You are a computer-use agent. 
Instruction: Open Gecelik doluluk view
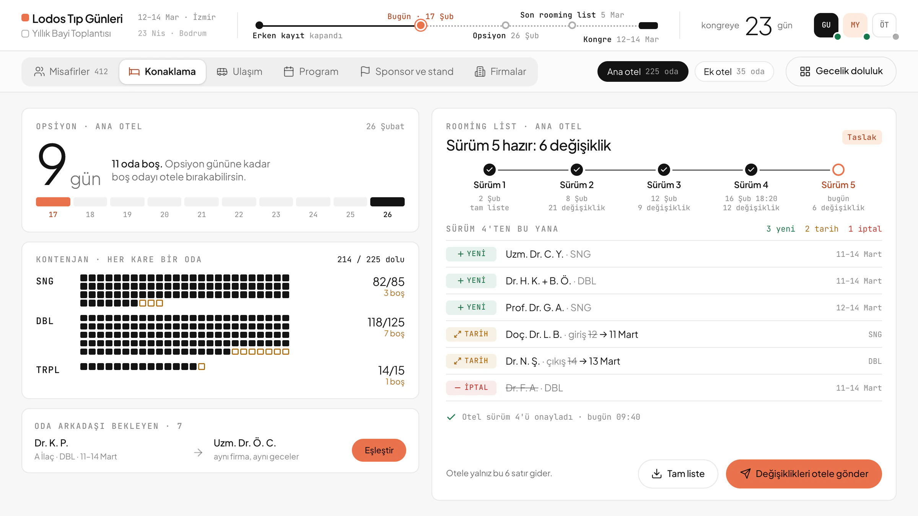coord(841,71)
